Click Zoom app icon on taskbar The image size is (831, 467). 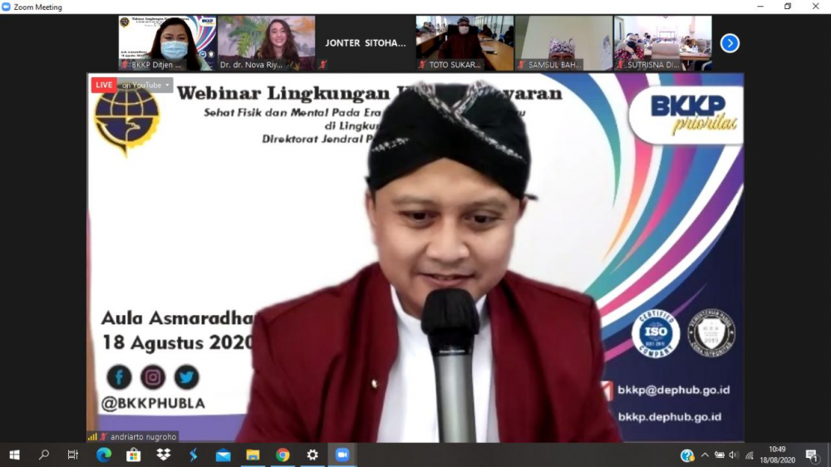point(342,455)
